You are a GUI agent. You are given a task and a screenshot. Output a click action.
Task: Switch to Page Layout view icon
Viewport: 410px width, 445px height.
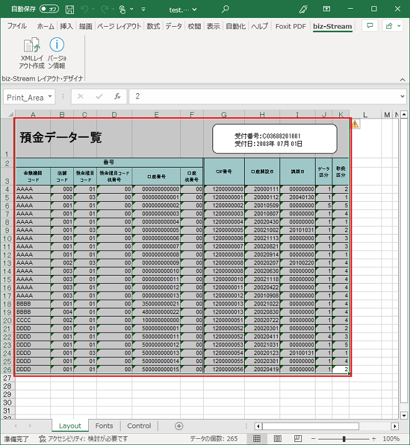[278, 438]
